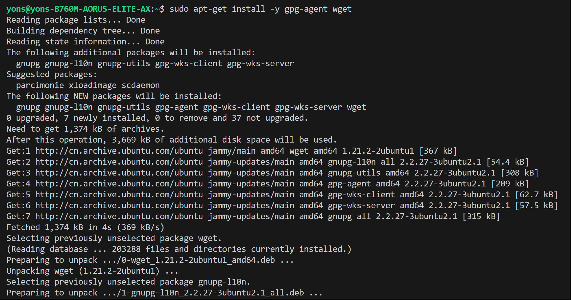Click 'Need to get 1,374 kB' line
The height and width of the screenshot is (300, 571).
click(x=85, y=129)
